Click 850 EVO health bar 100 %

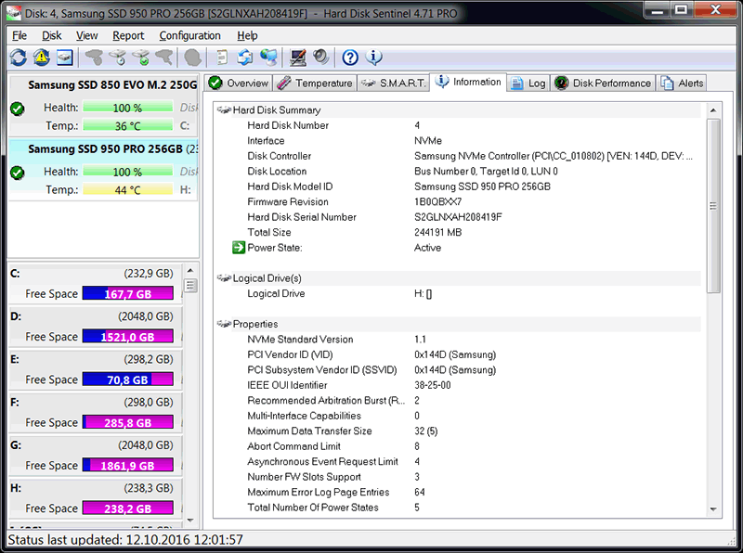(127, 108)
